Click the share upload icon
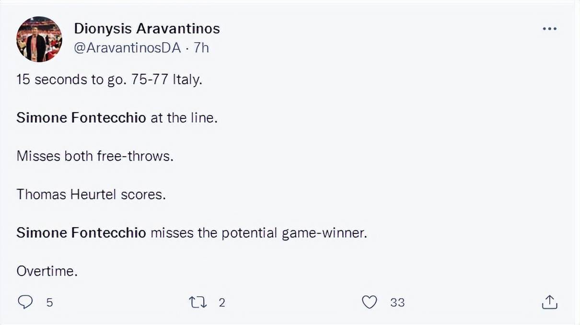This screenshot has height=325, width=580. tap(549, 302)
